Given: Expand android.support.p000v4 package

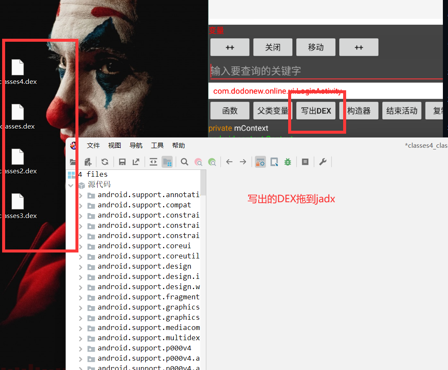Looking at the screenshot, I should tap(81, 349).
